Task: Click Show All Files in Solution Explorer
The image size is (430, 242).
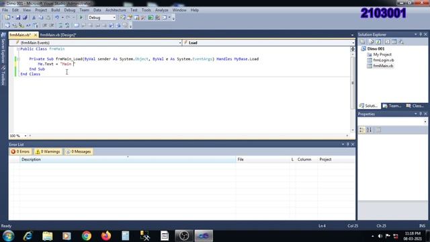Action: tap(372, 42)
